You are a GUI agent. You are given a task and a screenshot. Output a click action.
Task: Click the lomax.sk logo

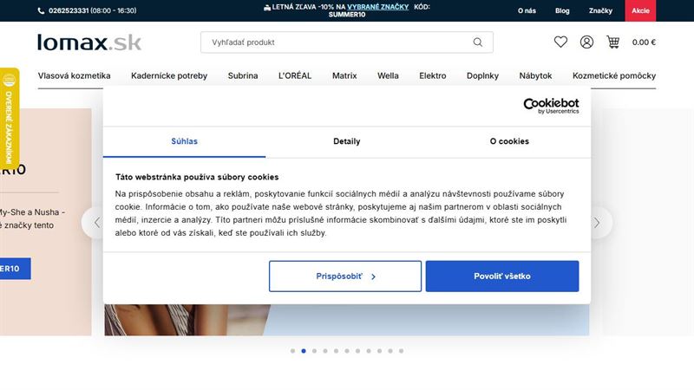click(89, 42)
